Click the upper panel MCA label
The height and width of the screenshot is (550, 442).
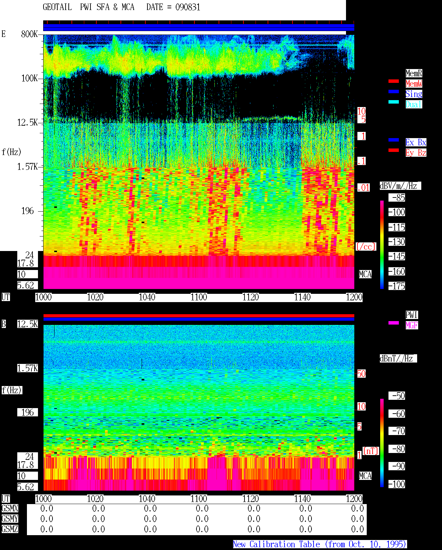point(365,274)
